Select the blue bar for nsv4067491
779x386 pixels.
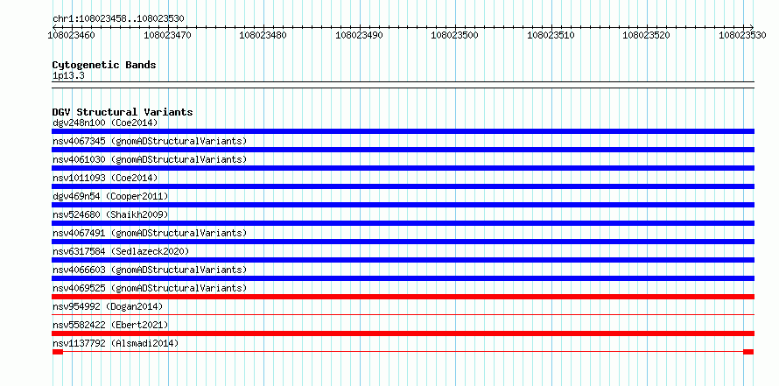[x=403, y=242]
